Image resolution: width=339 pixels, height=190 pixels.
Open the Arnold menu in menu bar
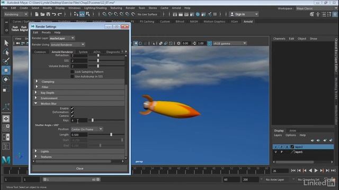[176, 8]
